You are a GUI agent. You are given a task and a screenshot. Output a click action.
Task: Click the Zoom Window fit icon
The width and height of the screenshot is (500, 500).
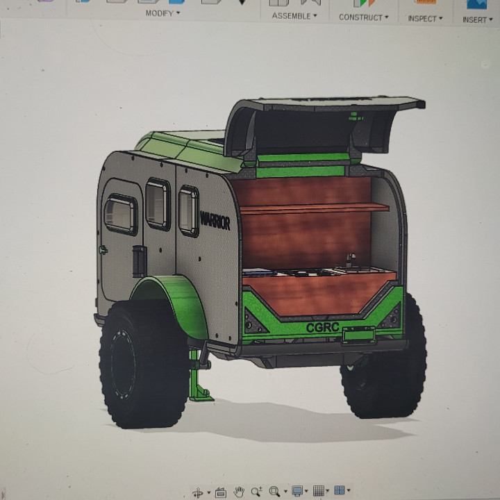[x=274, y=492]
